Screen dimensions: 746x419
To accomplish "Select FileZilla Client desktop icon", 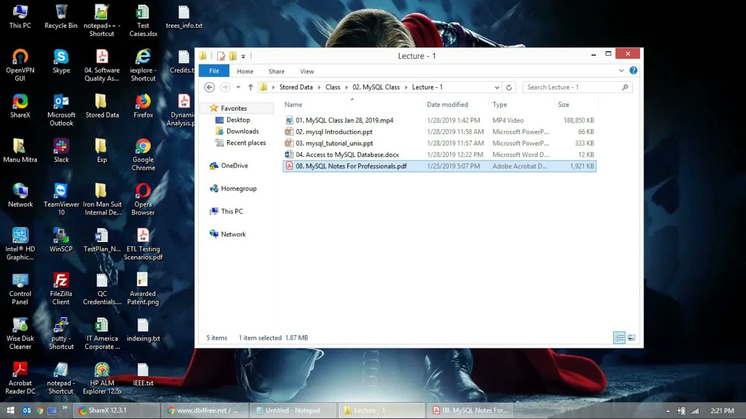I will (61, 289).
